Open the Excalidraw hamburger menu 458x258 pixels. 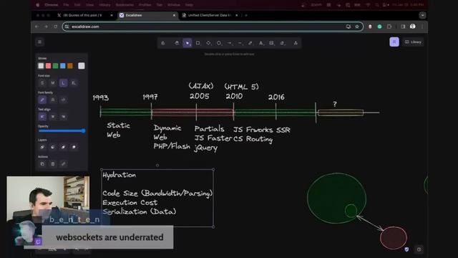(x=40, y=42)
